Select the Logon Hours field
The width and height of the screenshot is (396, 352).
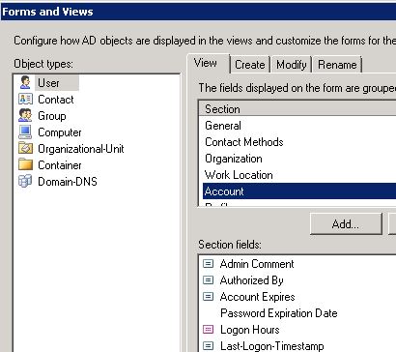(250, 330)
